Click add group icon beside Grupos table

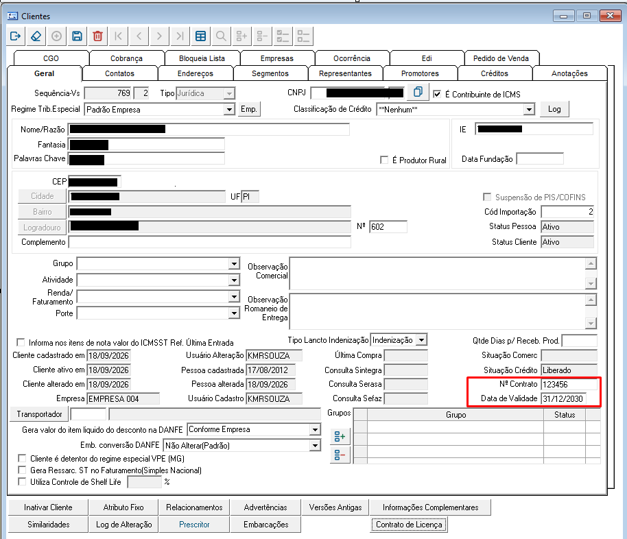pos(340,436)
